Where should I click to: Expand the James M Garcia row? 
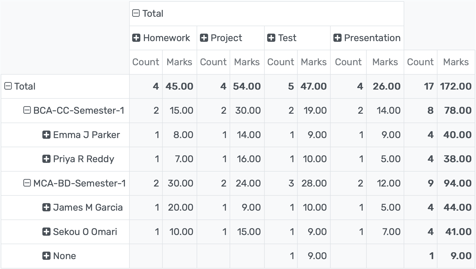click(x=46, y=207)
